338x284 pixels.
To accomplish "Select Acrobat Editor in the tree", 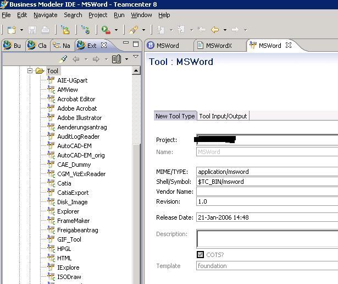I will coord(76,99).
